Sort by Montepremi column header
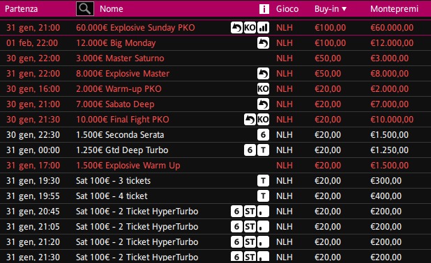431x263 pixels. pyautogui.click(x=394, y=9)
